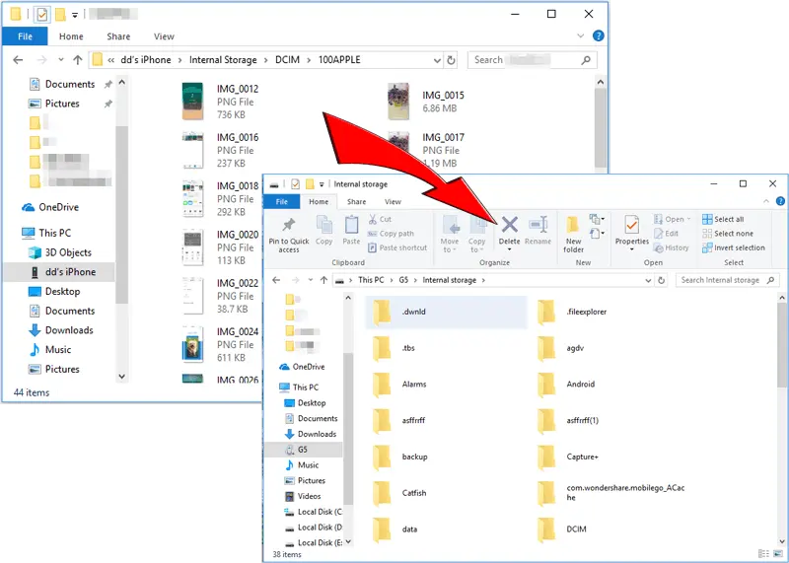
Task: Click Copy path in Clipboard group
Action: 391,234
